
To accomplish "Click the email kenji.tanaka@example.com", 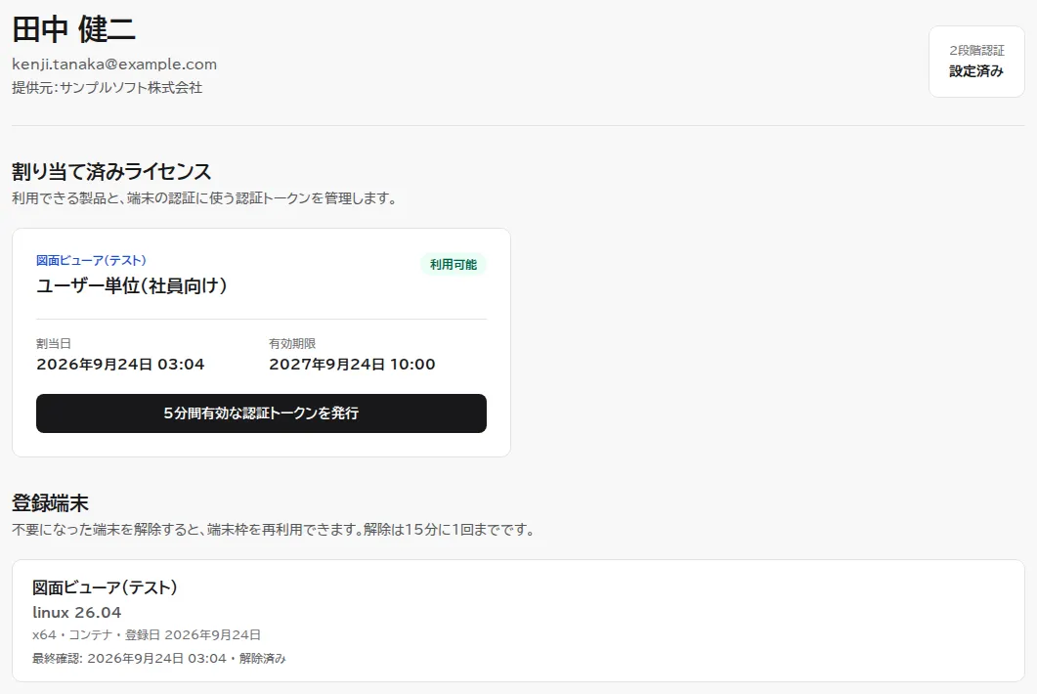I will 114,65.
